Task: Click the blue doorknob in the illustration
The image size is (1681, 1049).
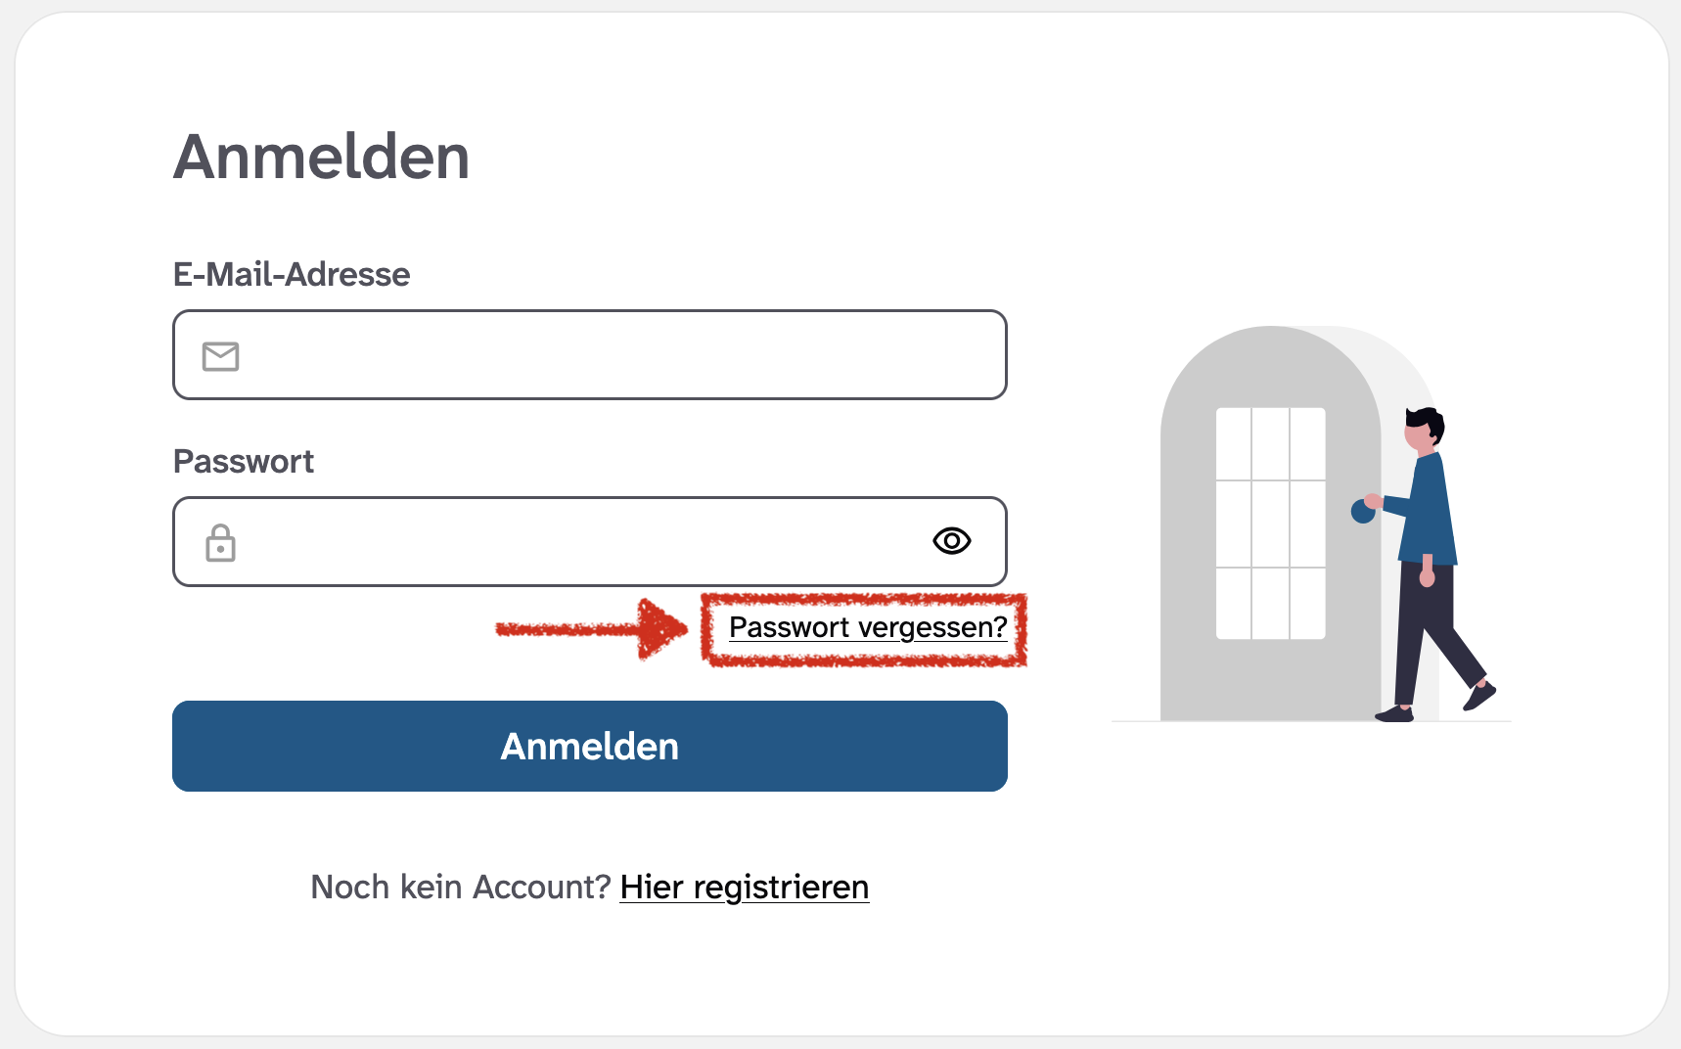Action: (x=1364, y=511)
